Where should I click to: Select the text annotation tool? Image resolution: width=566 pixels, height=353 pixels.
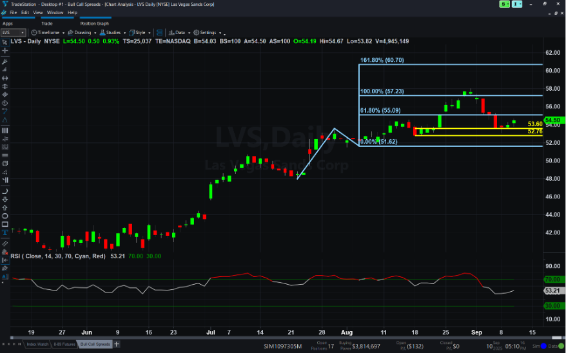pyautogui.click(x=5, y=233)
